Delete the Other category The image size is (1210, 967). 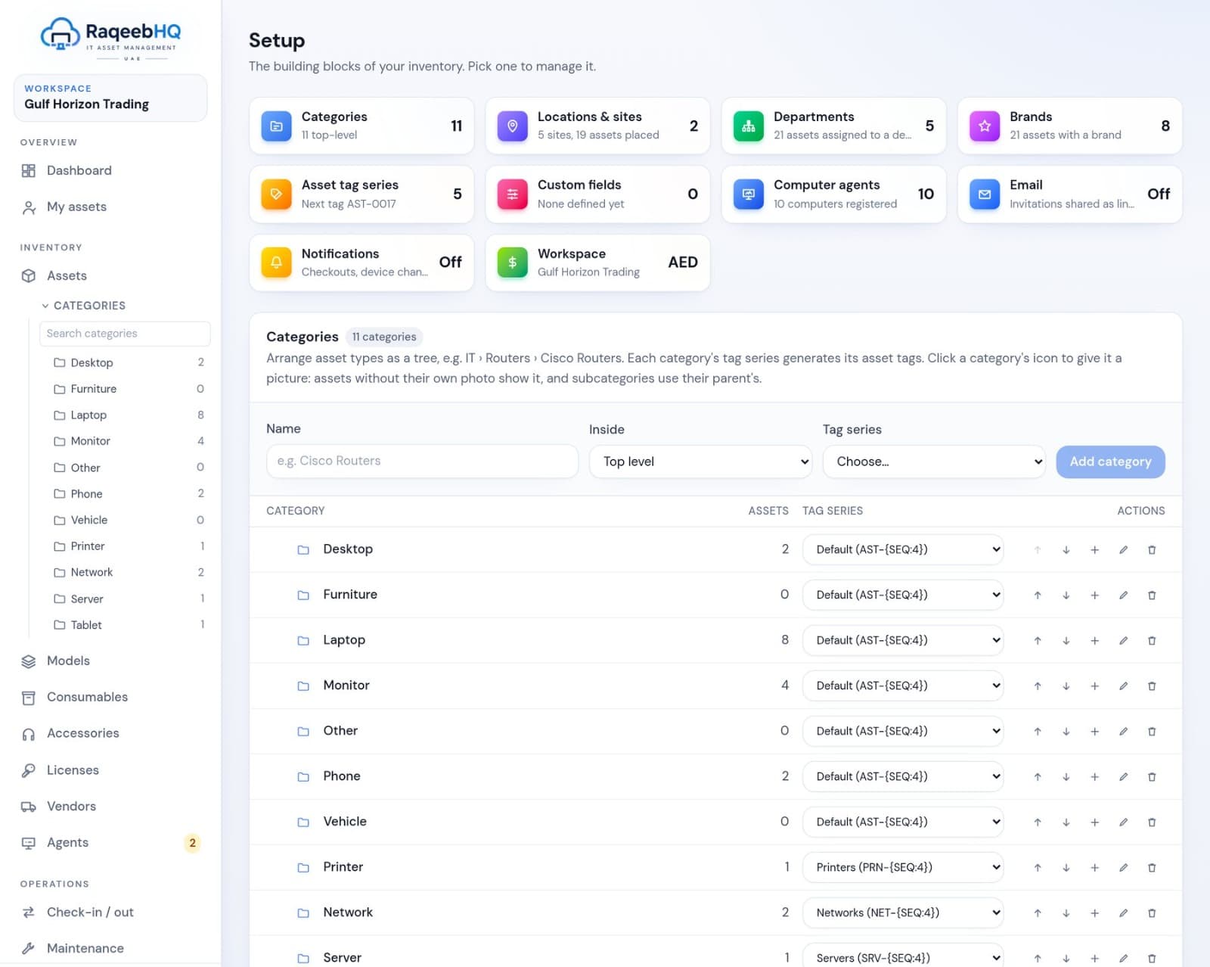point(1152,732)
